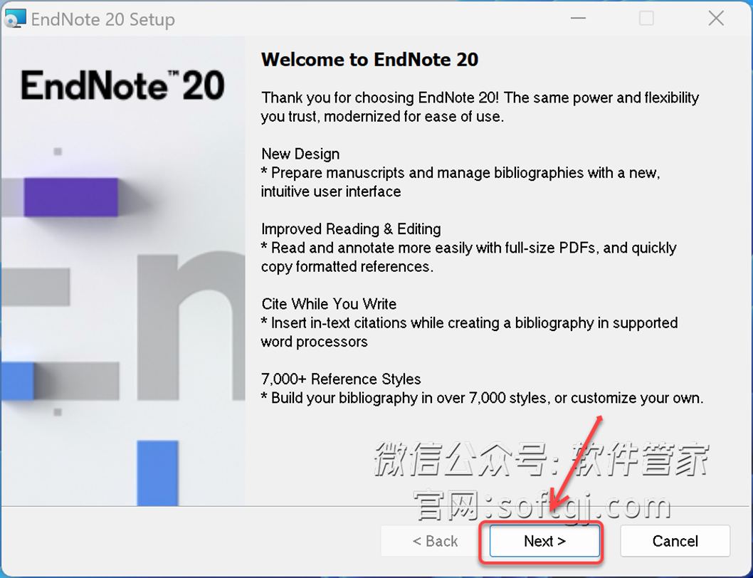Click the 'New Design' section title
This screenshot has width=753, height=578.
pos(300,154)
